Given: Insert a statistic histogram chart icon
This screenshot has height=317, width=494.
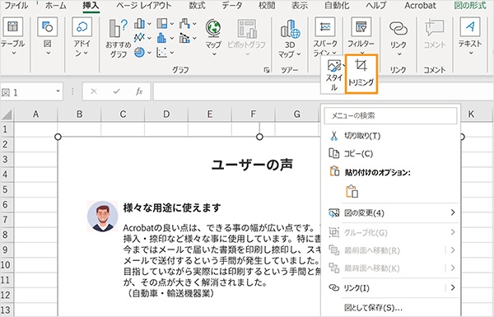Looking at the screenshot, I should (161, 38).
